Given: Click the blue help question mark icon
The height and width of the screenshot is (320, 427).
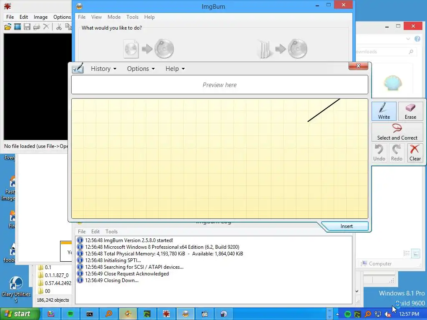Looking at the screenshot, I should click(x=417, y=39).
